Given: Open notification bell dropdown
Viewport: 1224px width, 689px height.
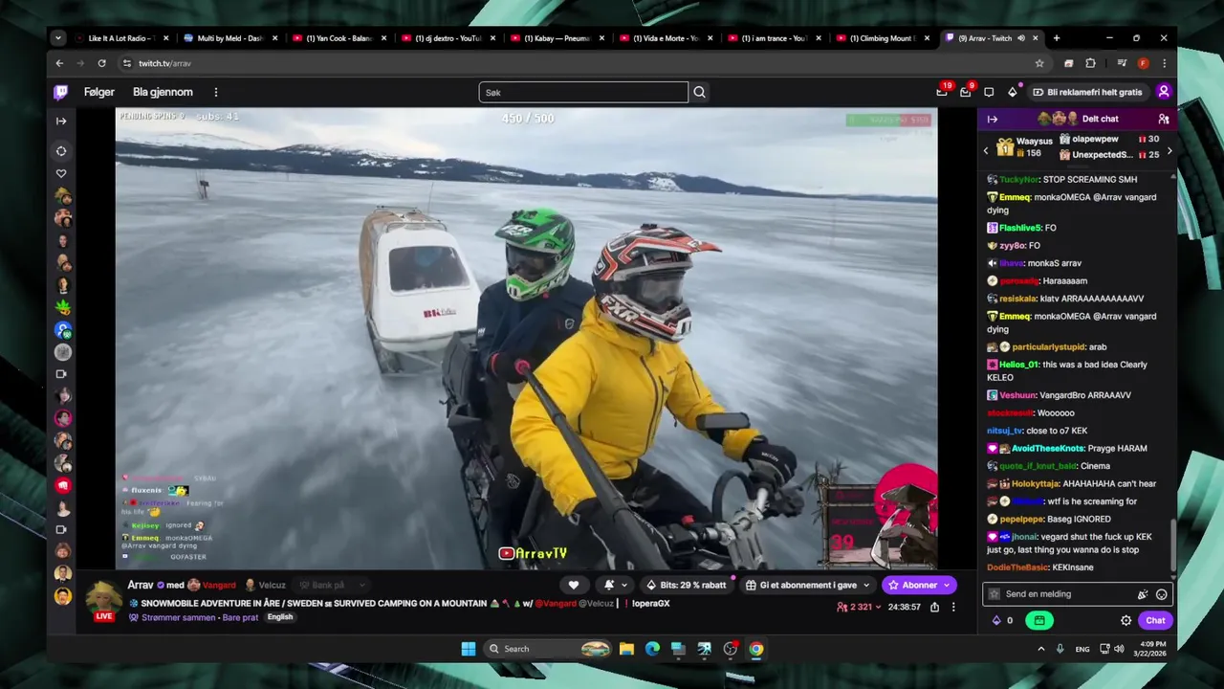Looking at the screenshot, I should pos(615,585).
